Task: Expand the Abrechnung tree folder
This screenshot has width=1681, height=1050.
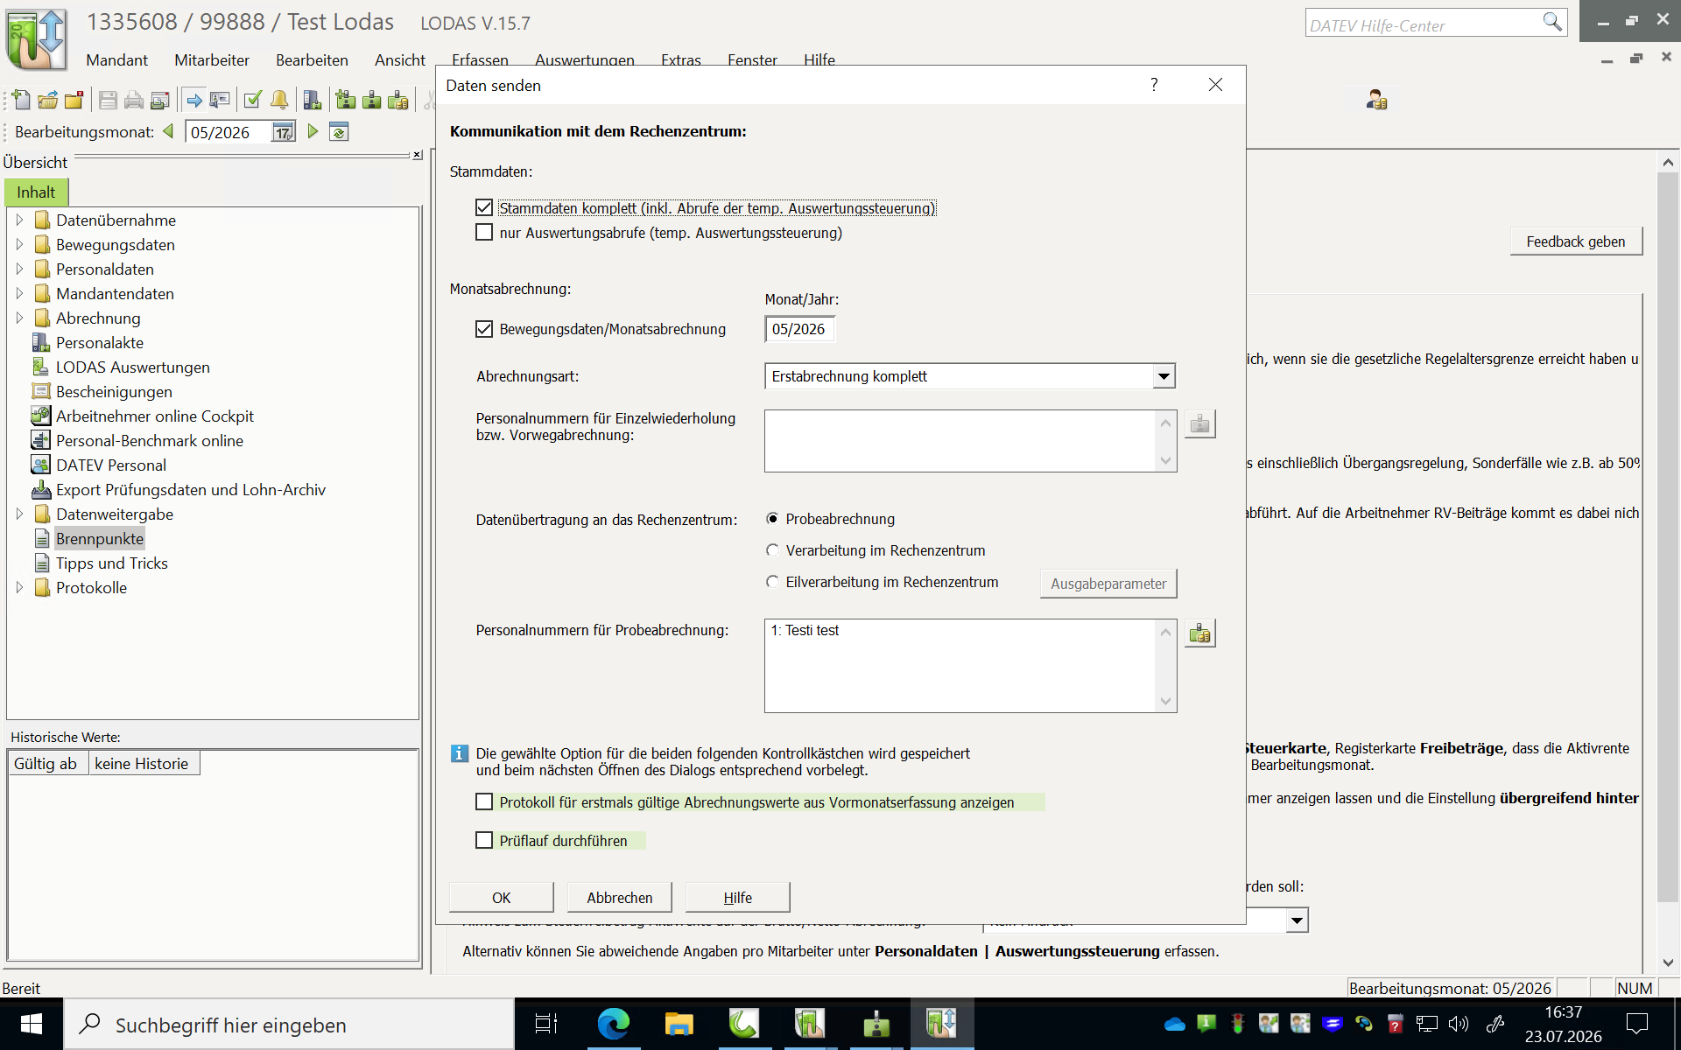Action: [19, 318]
